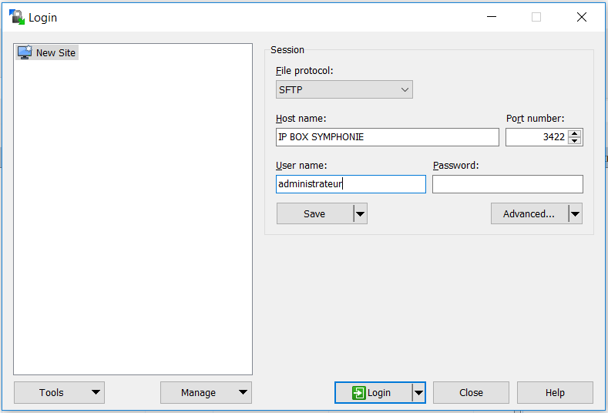Decrease port number with down arrow
Image resolution: width=608 pixels, height=413 pixels.
tap(575, 141)
